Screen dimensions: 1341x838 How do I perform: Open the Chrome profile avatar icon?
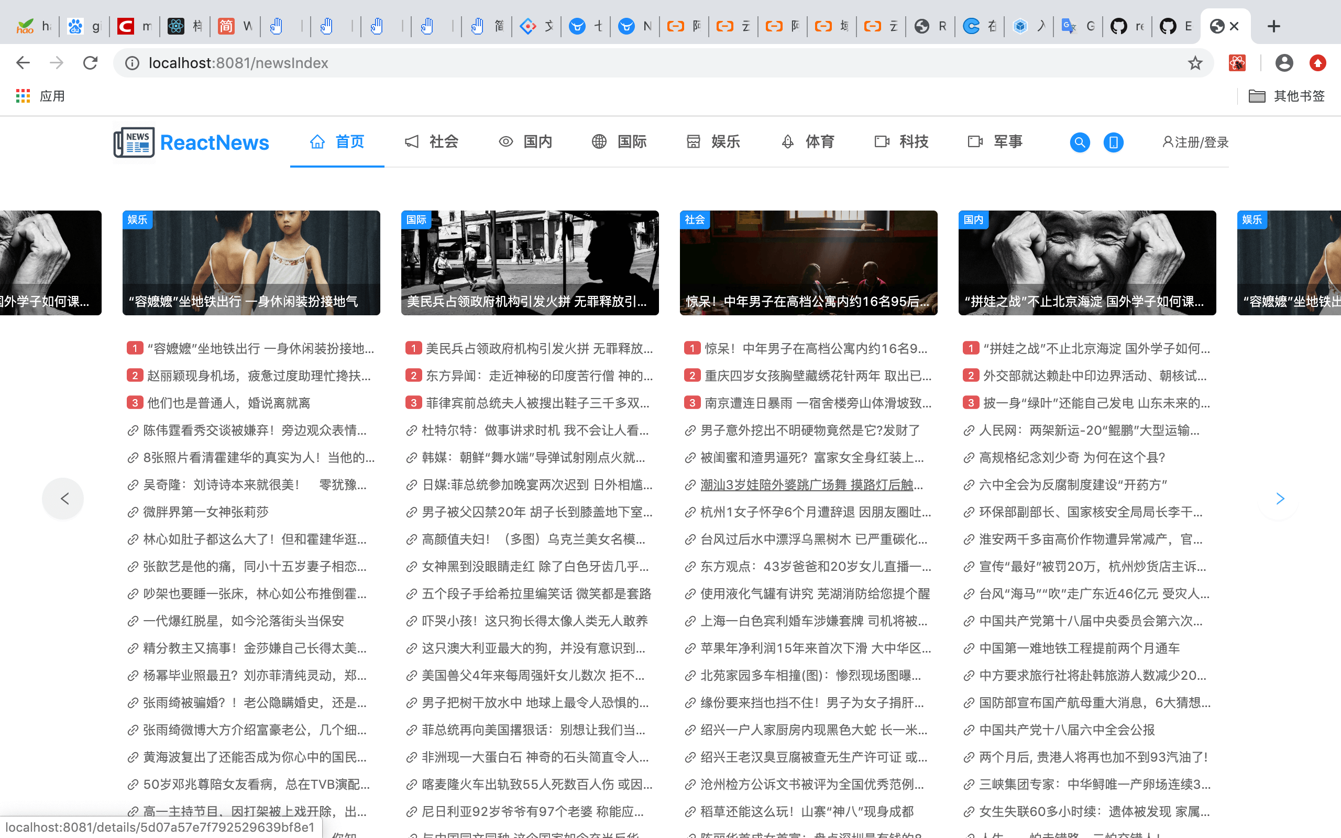1283,63
